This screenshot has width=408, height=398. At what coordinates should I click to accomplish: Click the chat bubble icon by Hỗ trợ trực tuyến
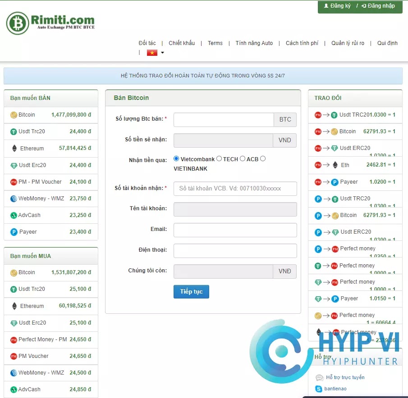(319, 377)
